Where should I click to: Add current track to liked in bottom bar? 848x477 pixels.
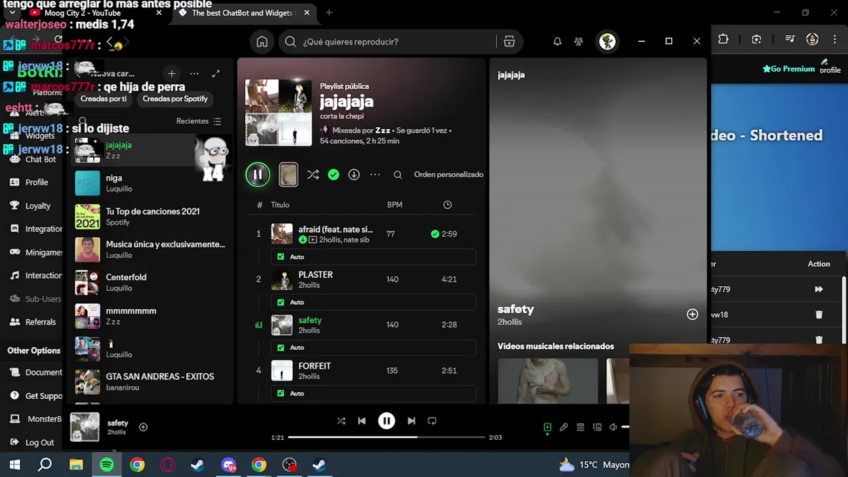tap(143, 427)
